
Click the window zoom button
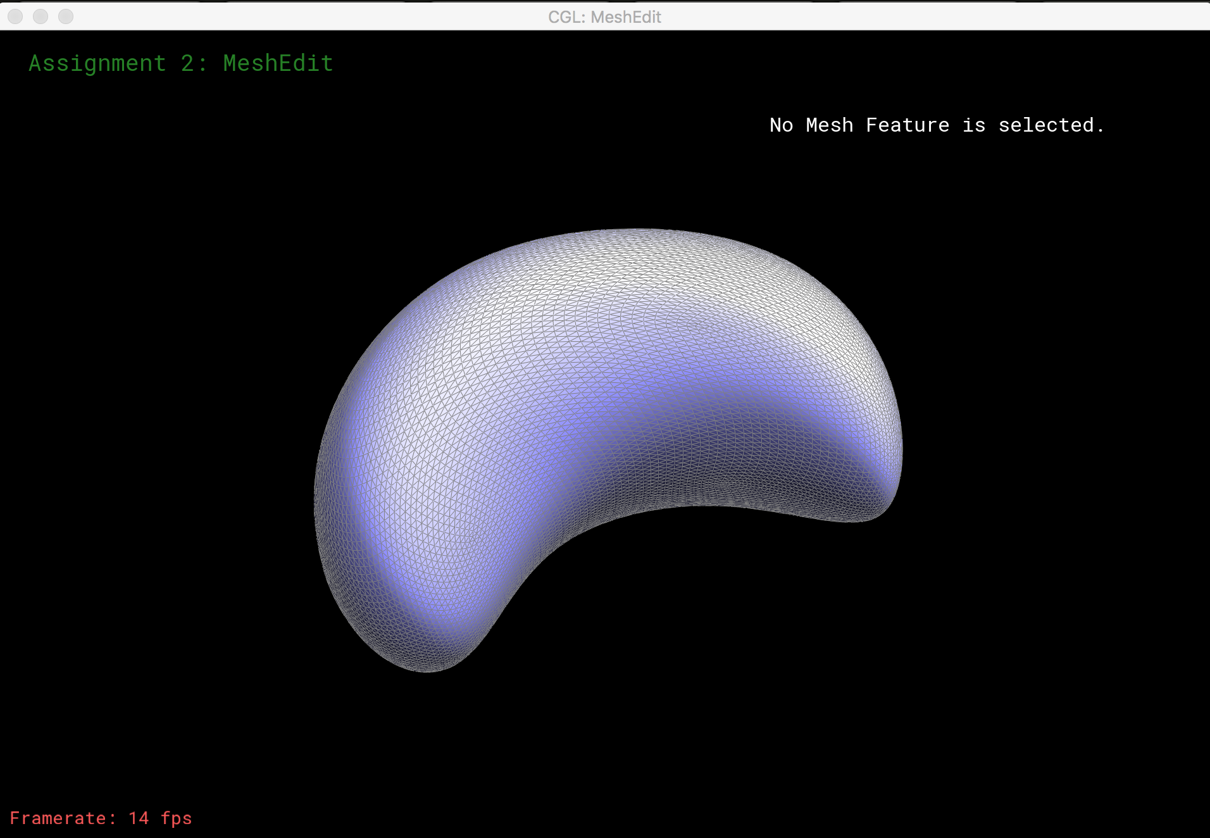click(x=66, y=16)
